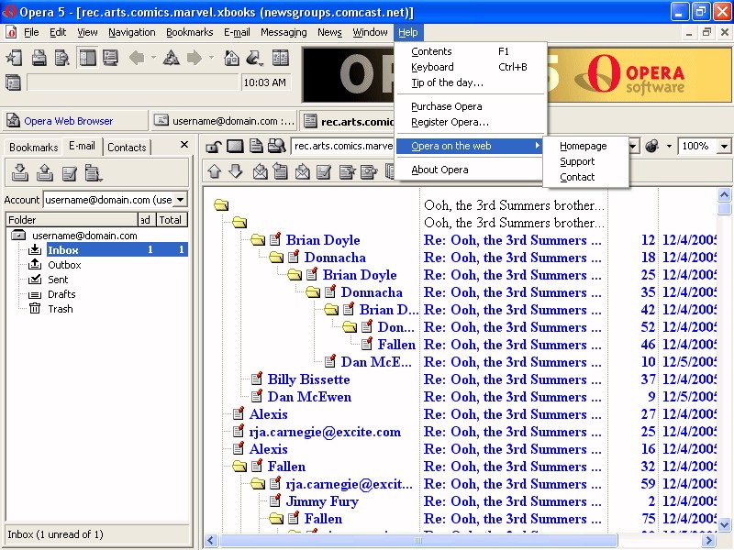Open the zoom 100% dropdown
The width and height of the screenshot is (734, 550).
[724, 146]
